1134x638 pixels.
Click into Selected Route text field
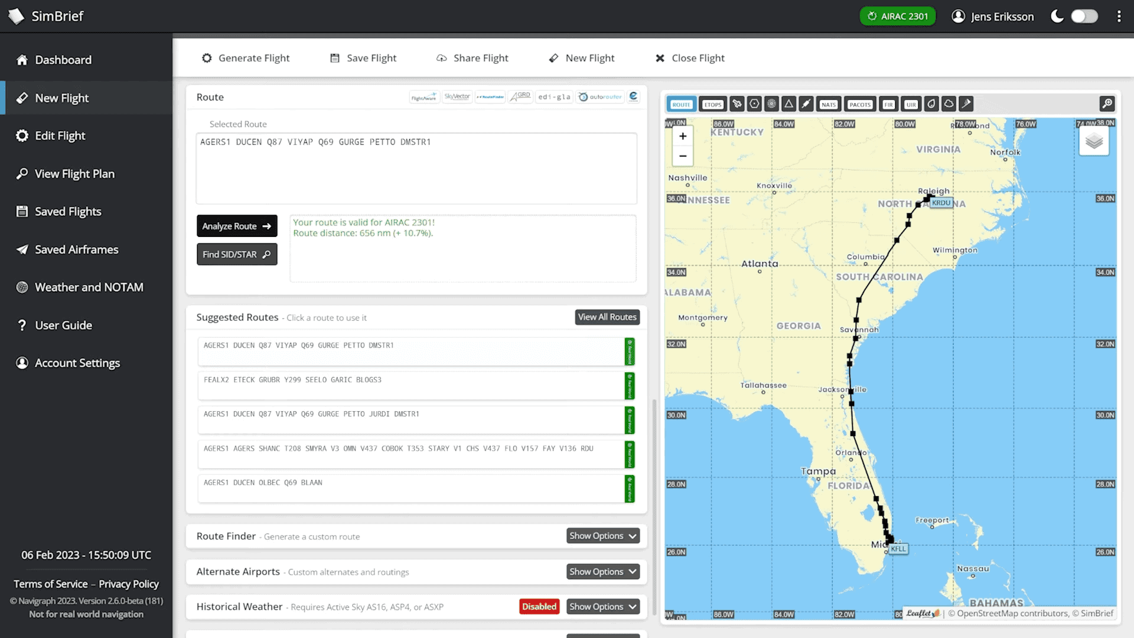[416, 168]
